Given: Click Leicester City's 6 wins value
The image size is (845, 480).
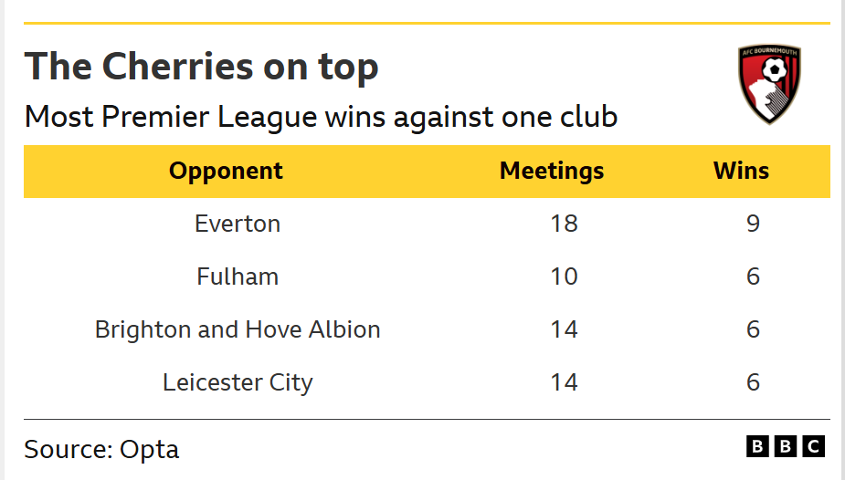Looking at the screenshot, I should click(x=754, y=382).
